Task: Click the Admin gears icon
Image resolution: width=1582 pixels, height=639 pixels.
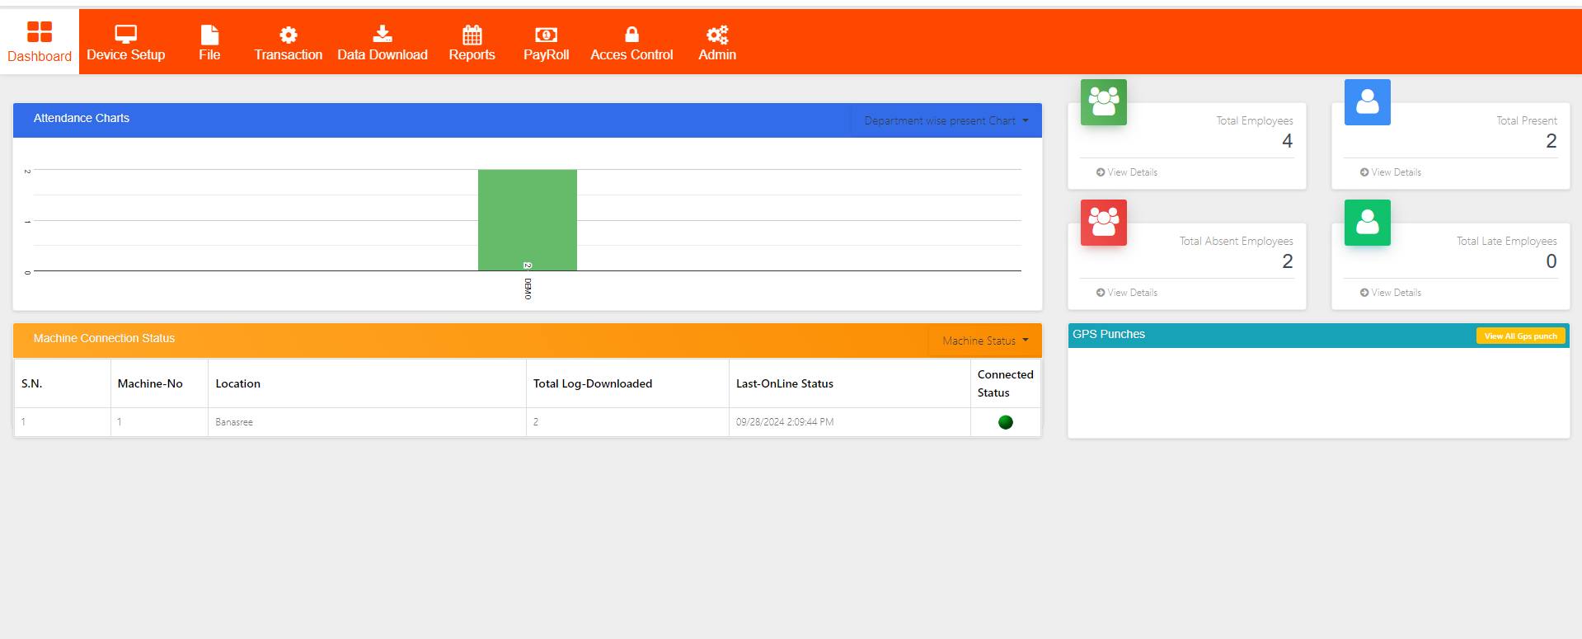Action: coord(717,35)
